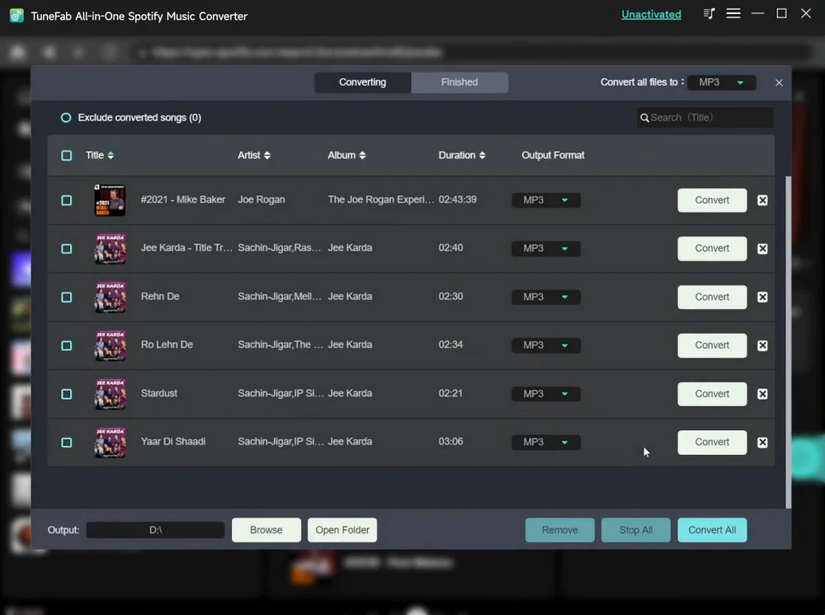Convert the #2021 - Mike Baker episode

tap(712, 200)
